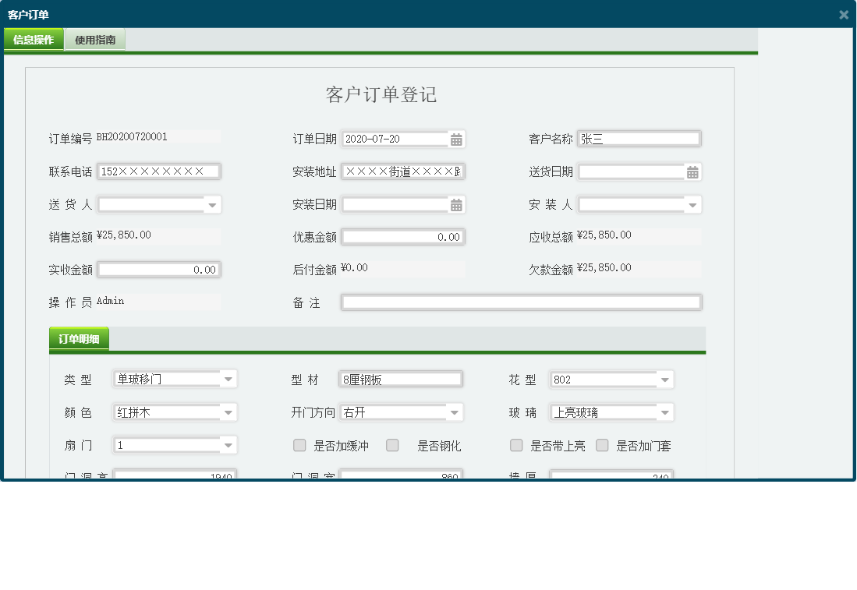857x590 pixels.
Task: Enable the 是否加缓冲 checkbox
Action: [x=299, y=445]
